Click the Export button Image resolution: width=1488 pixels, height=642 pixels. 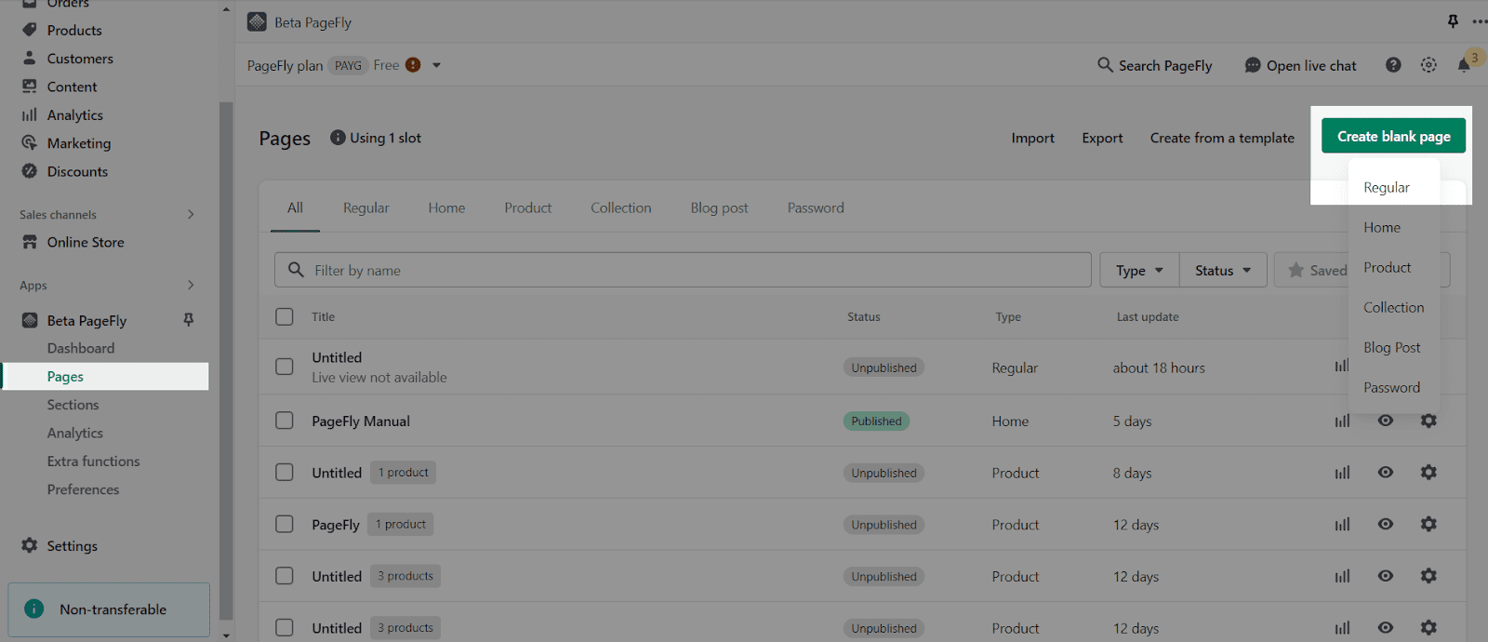tap(1102, 138)
